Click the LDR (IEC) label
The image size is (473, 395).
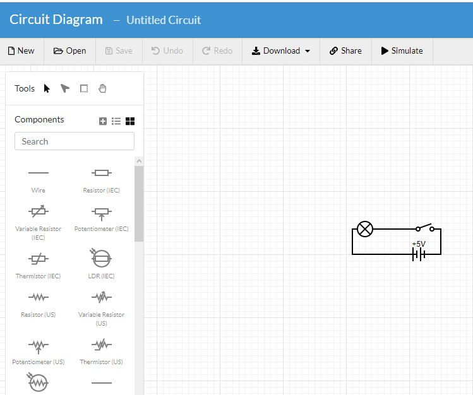coord(101,276)
